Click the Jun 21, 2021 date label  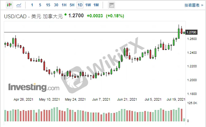point(127,99)
